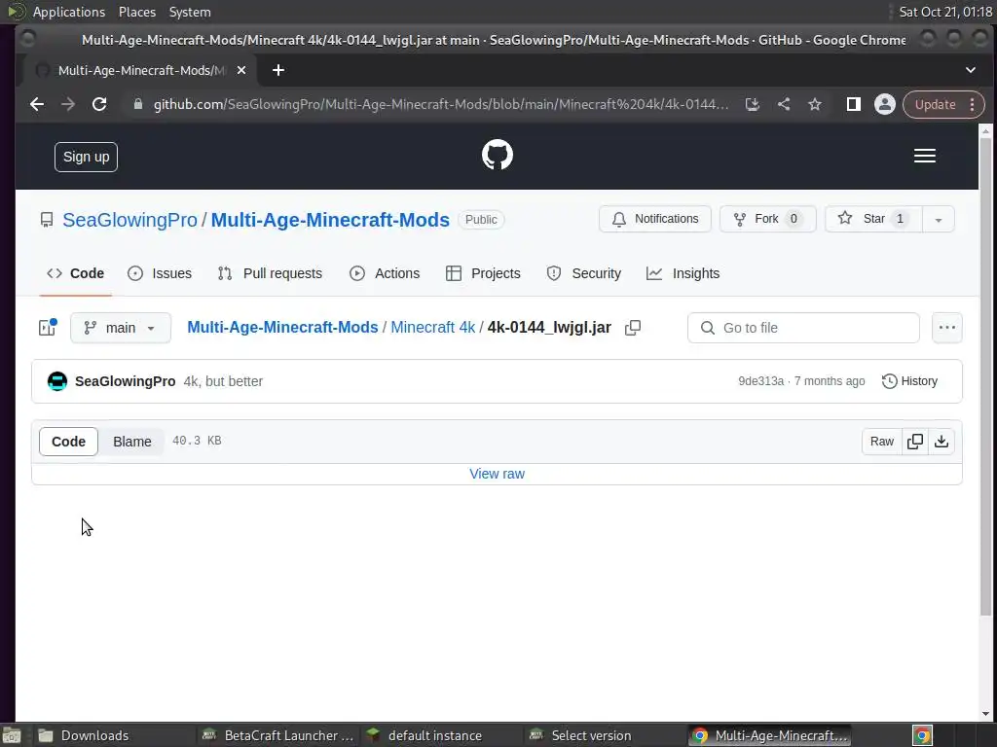
Task: Switch to Blame view
Action: pyautogui.click(x=132, y=442)
